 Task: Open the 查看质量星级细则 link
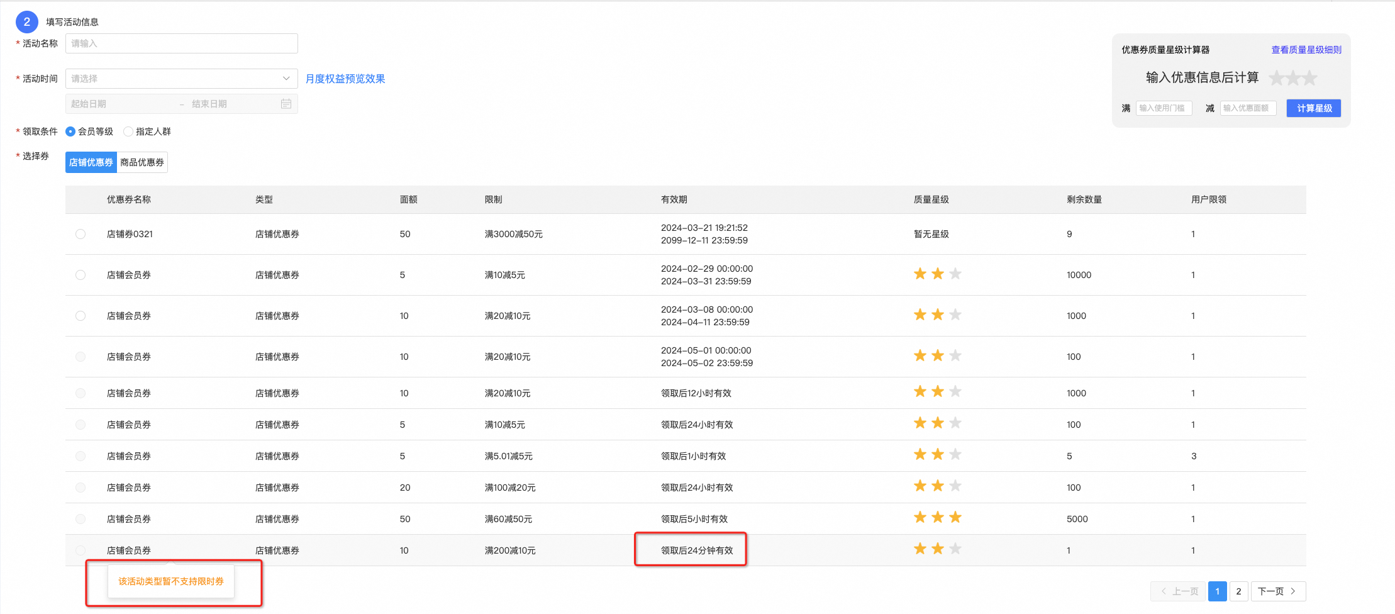pos(1306,50)
